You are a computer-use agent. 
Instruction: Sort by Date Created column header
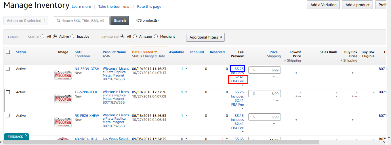coord(144,52)
